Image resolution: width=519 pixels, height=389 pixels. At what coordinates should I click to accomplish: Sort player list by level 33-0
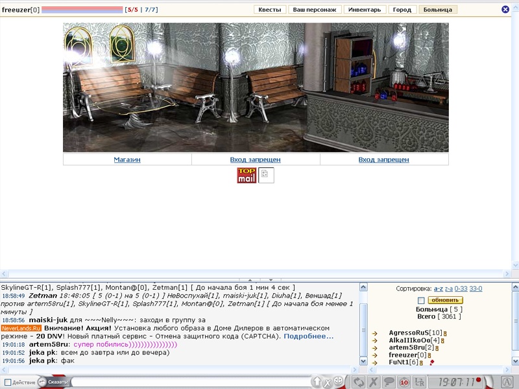coord(476,289)
